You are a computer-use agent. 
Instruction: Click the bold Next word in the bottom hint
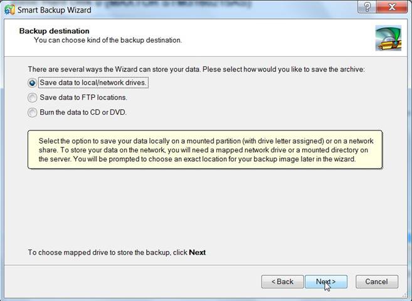[198, 253]
